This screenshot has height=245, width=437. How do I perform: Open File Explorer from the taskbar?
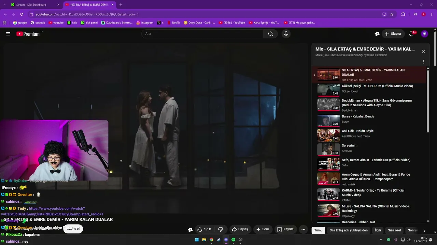(204, 240)
